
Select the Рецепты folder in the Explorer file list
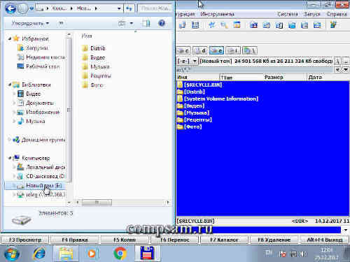click(x=101, y=75)
